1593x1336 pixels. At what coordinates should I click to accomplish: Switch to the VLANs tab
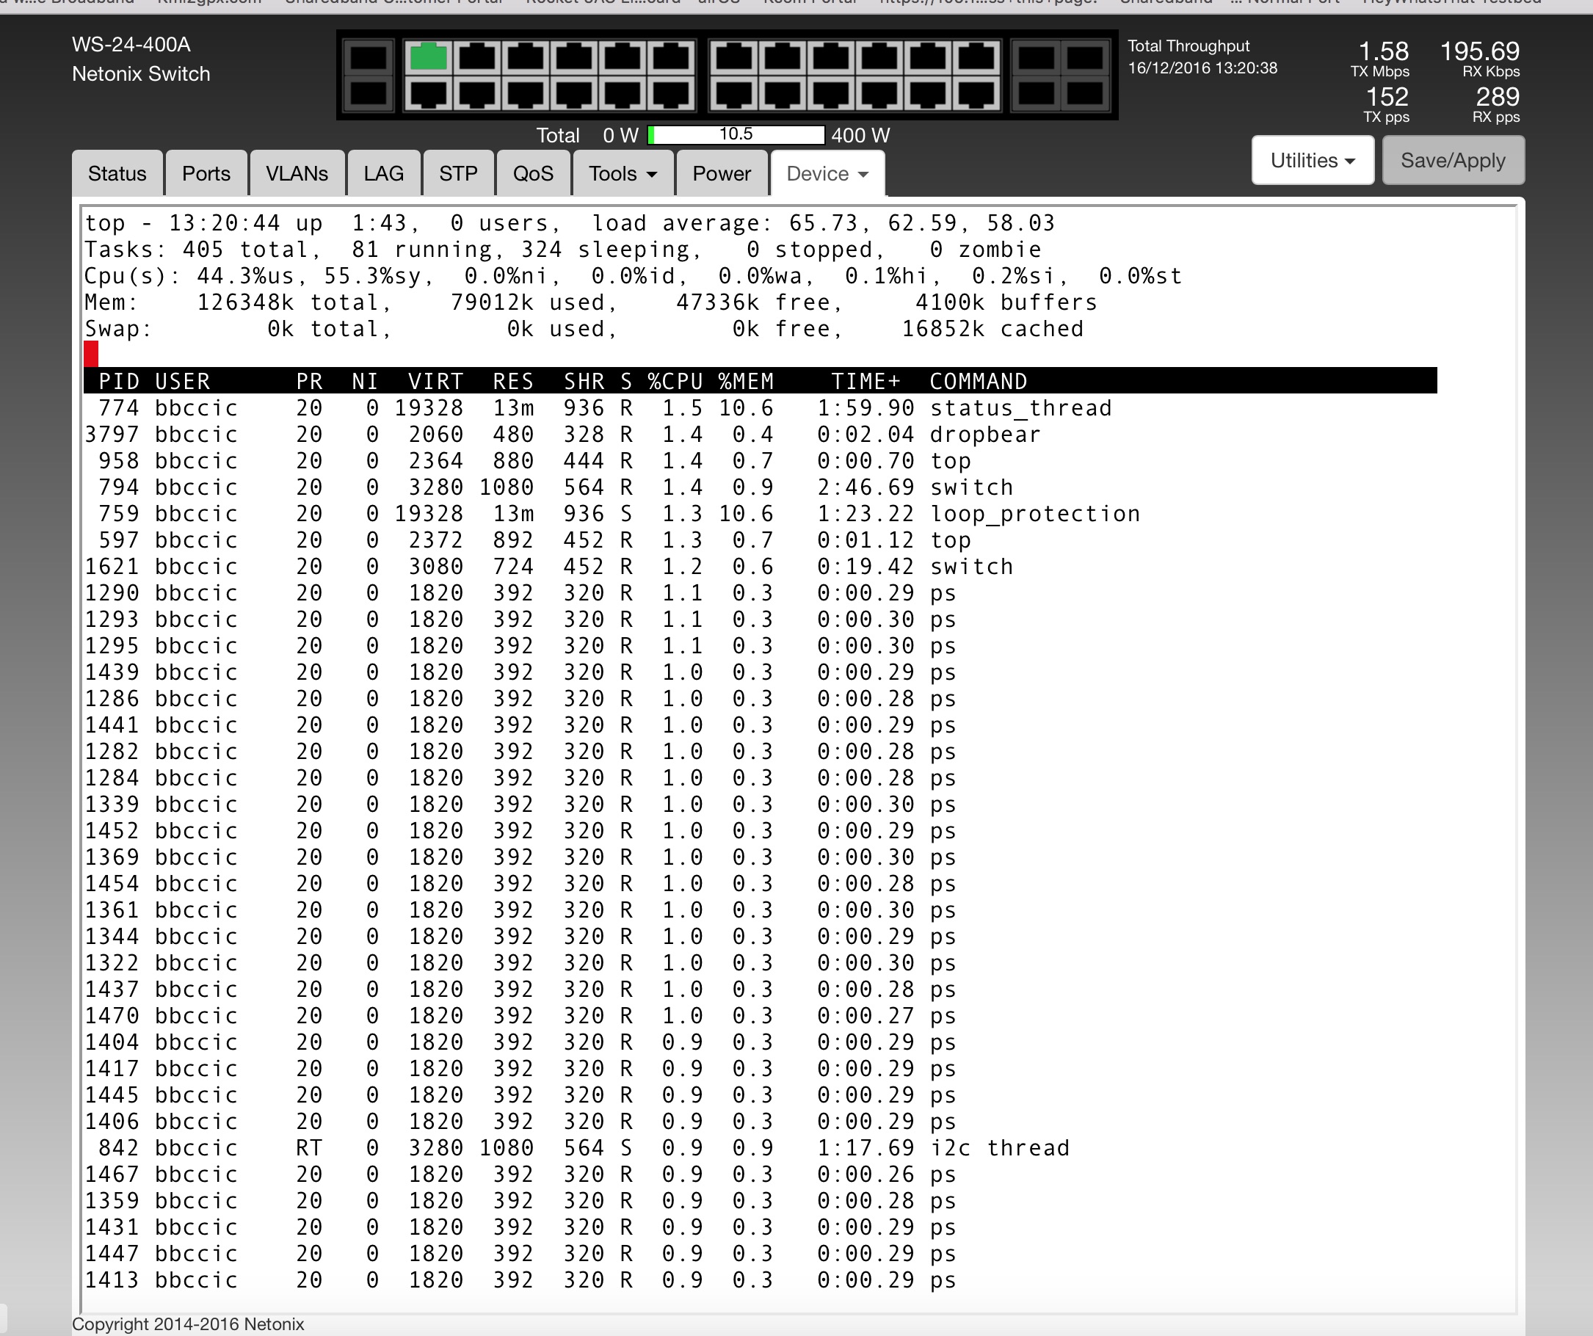pyautogui.click(x=297, y=174)
